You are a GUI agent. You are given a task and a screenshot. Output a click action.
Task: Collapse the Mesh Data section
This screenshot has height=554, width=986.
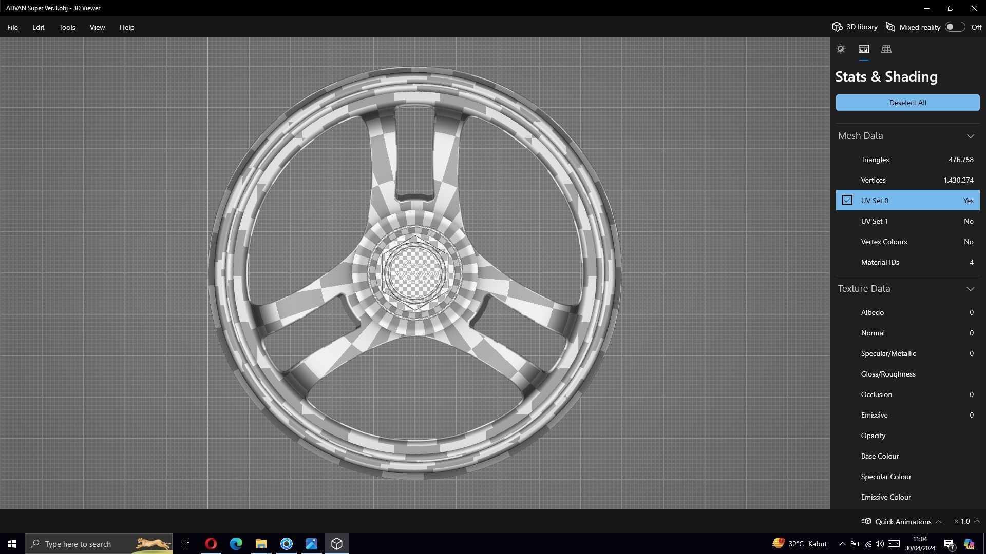970,136
